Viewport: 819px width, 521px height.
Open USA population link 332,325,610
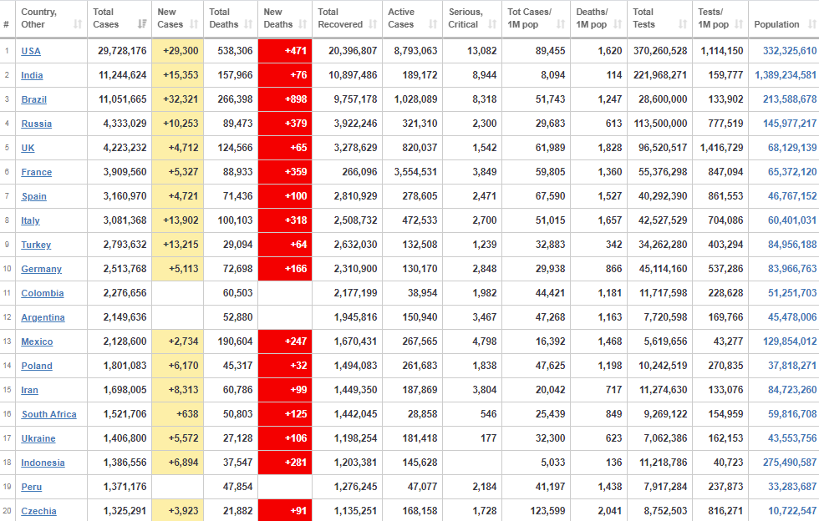coord(790,51)
